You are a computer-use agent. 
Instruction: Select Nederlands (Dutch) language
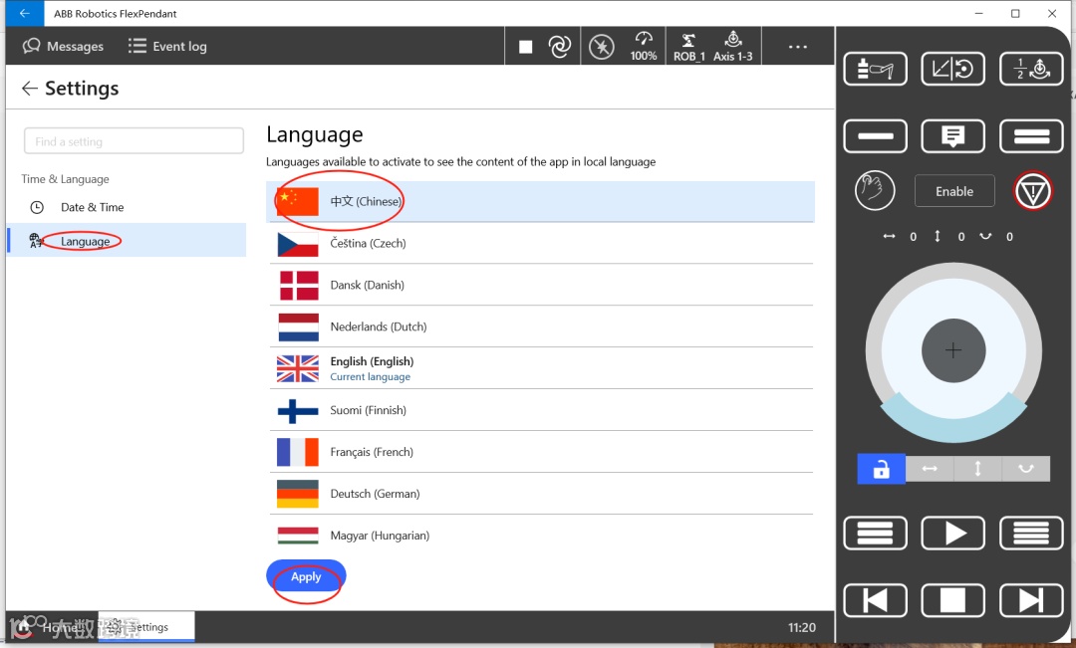pyautogui.click(x=540, y=327)
